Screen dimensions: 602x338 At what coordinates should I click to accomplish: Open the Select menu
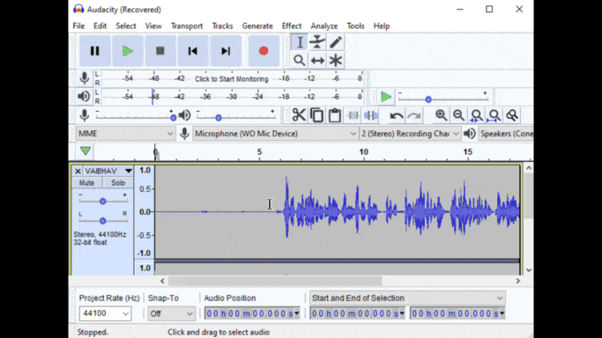click(x=126, y=26)
